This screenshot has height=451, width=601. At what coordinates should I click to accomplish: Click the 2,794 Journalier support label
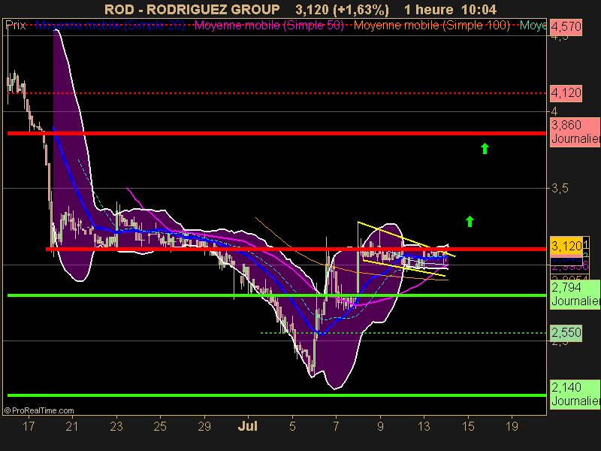point(575,295)
